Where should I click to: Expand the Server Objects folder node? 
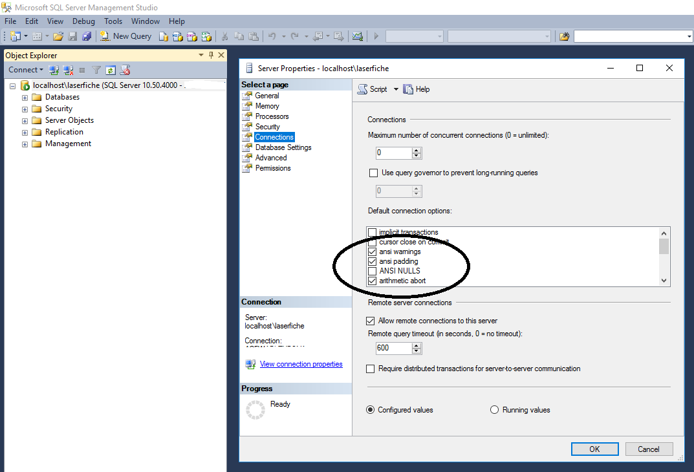point(25,121)
